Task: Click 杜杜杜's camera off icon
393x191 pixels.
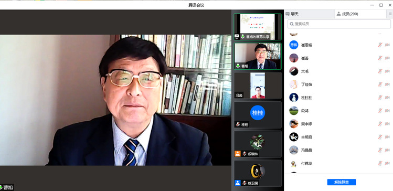Action: [387, 98]
